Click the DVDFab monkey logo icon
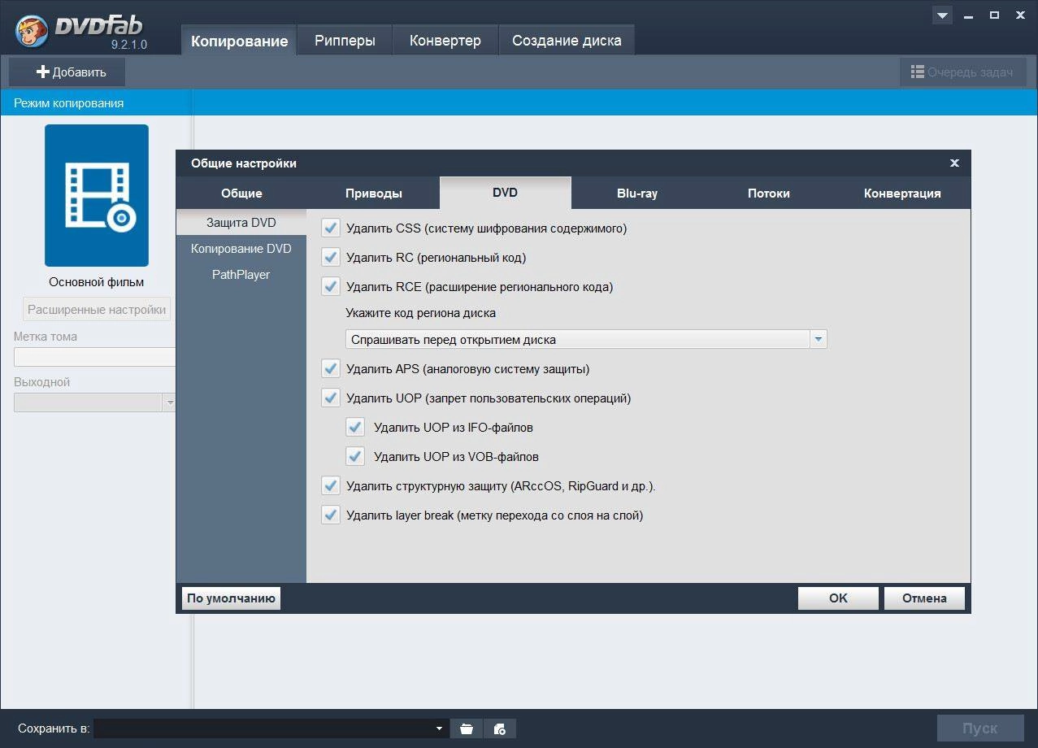Viewport: 1038px width, 748px height. (32, 31)
